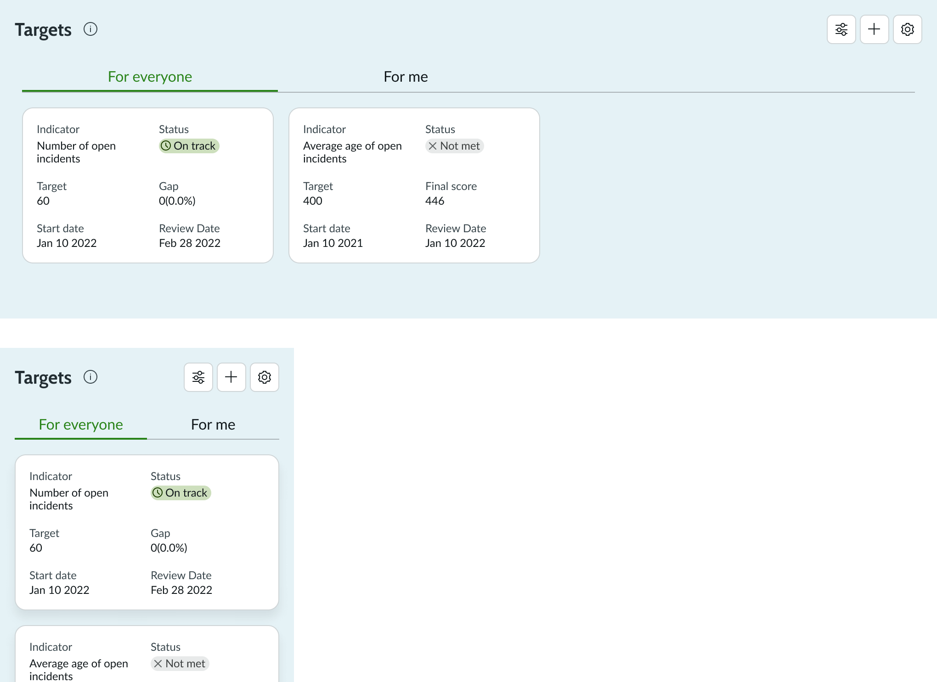The width and height of the screenshot is (937, 682).
Task: Open the For me tab in mobile view
Action: tap(213, 425)
